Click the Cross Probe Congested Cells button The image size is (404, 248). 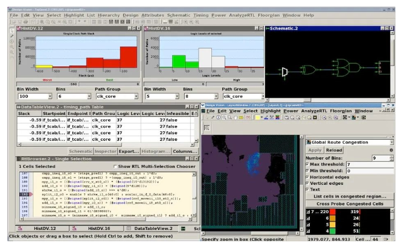point(350,203)
